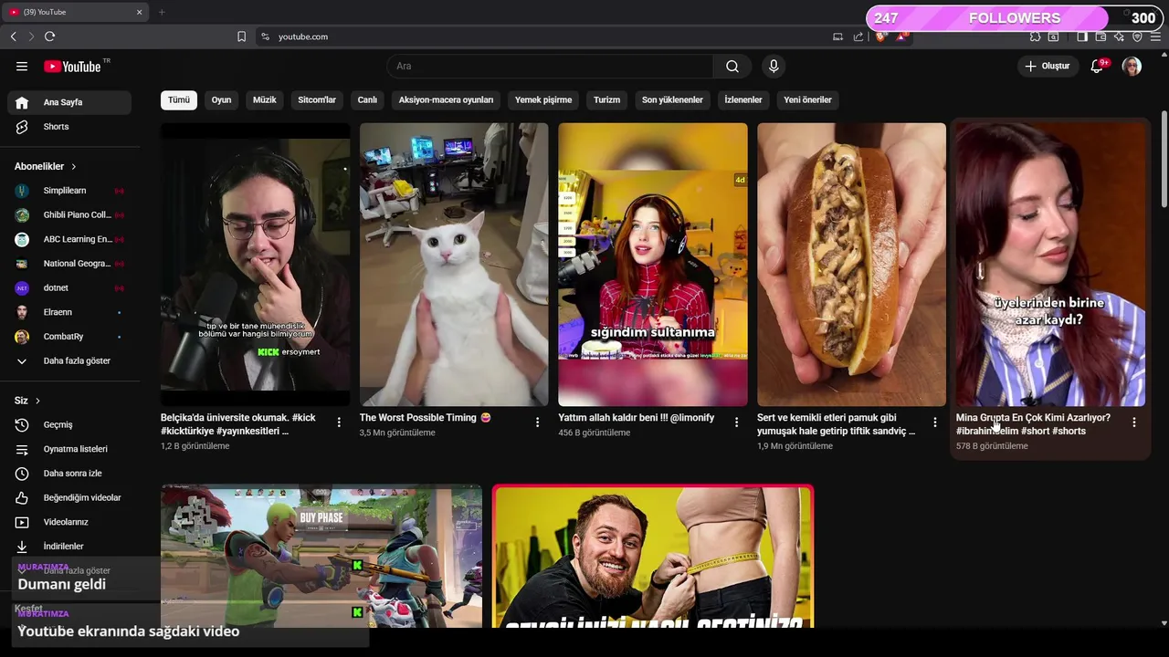Open Brave Rewards triangle icon
Screen dimensions: 1169x657
pos(901,36)
